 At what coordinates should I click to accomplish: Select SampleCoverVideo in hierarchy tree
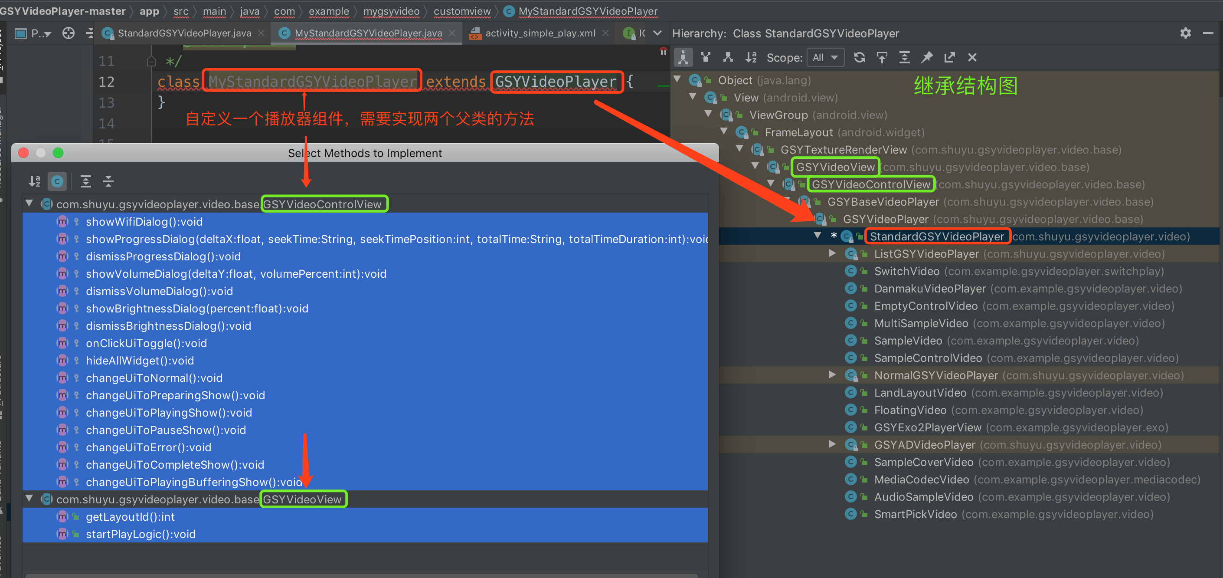click(923, 462)
